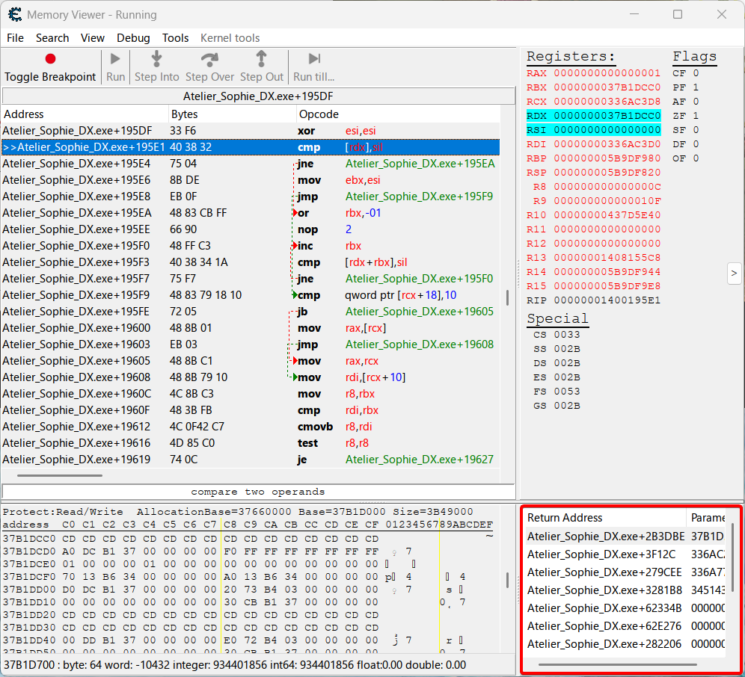Viewport: 745px width, 677px height.
Task: Open the Kernel tools menu
Action: tap(230, 38)
